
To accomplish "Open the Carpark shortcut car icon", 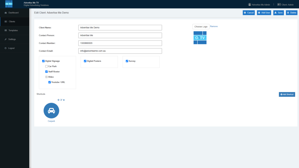I will (x=51, y=111).
